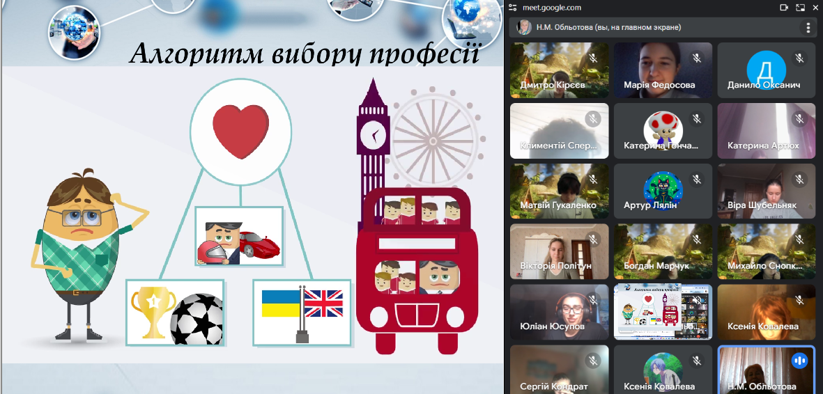Select the Юліан Юсупов video tile
823x394 pixels.
point(560,312)
